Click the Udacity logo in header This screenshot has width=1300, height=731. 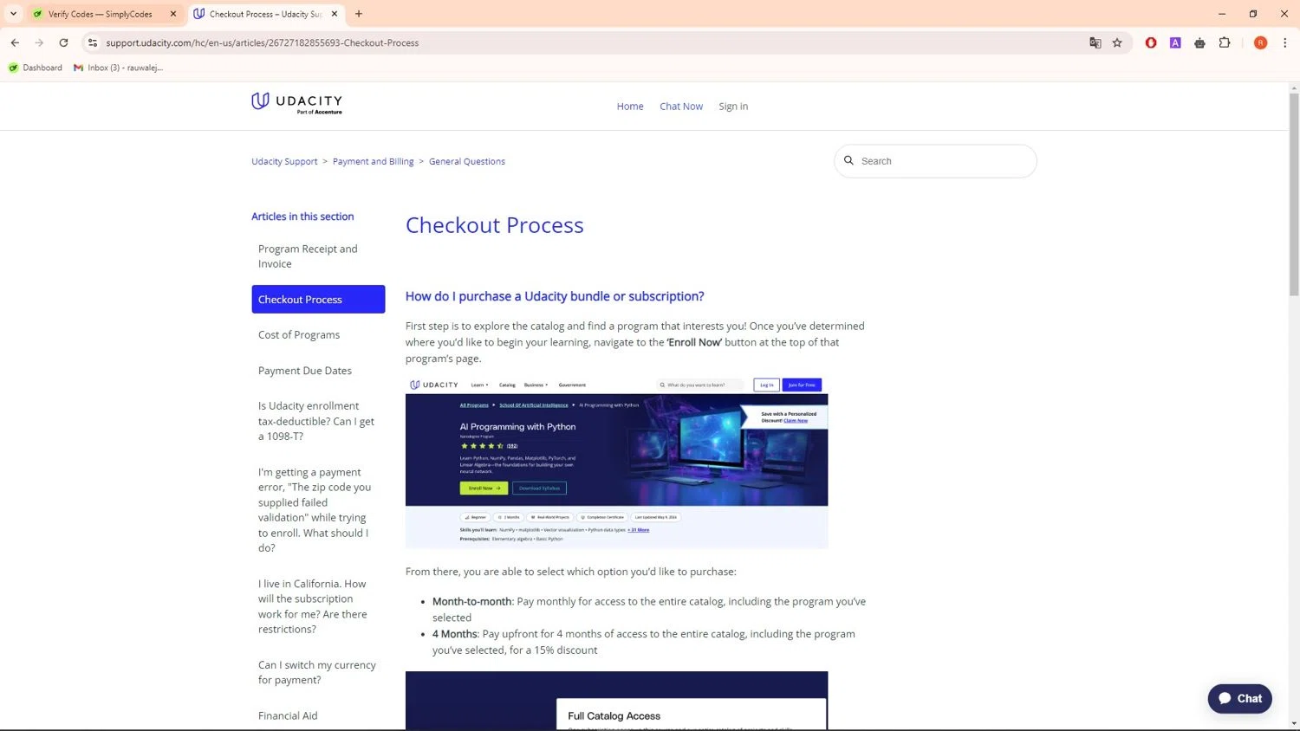pyautogui.click(x=296, y=103)
